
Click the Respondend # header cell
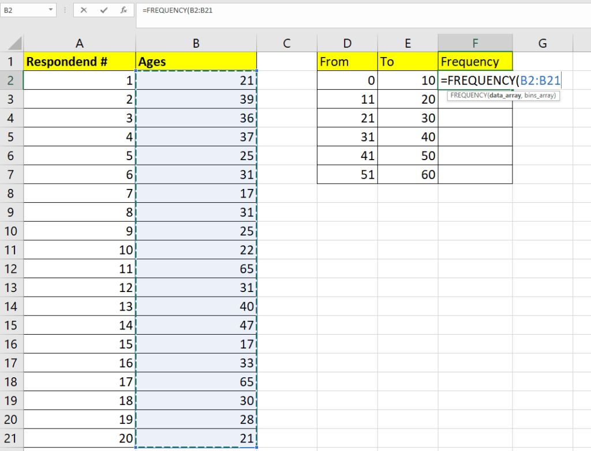pyautogui.click(x=79, y=61)
